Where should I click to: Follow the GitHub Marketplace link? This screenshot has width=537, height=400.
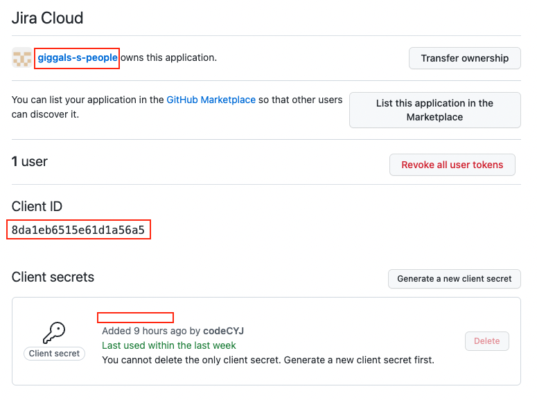[211, 100]
